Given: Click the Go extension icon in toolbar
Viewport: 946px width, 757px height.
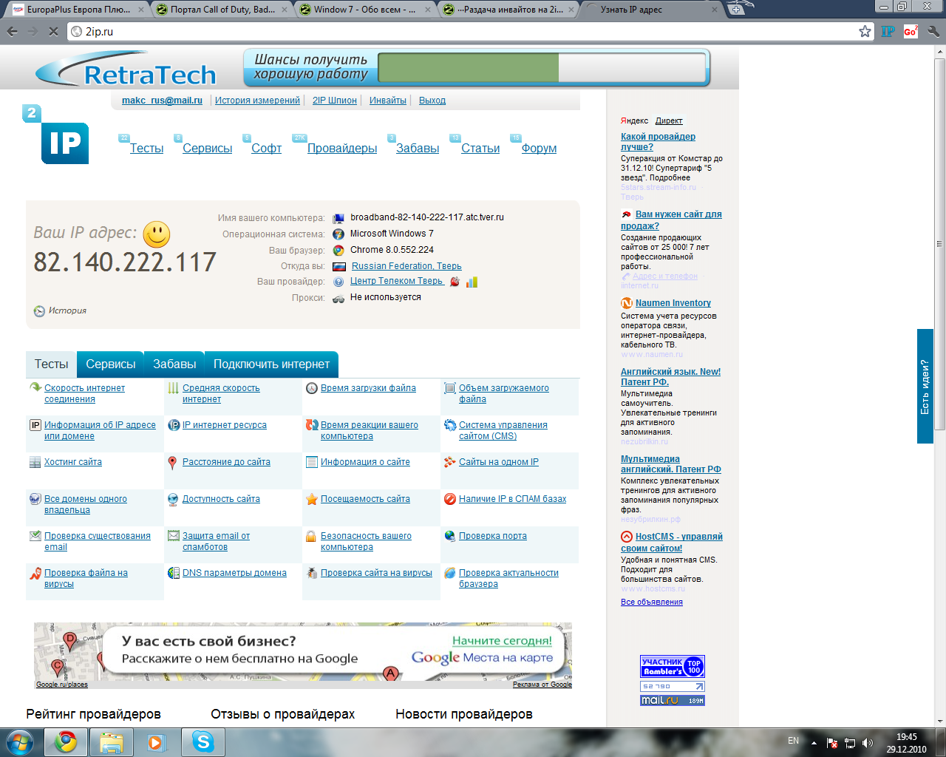Looking at the screenshot, I should (911, 31).
